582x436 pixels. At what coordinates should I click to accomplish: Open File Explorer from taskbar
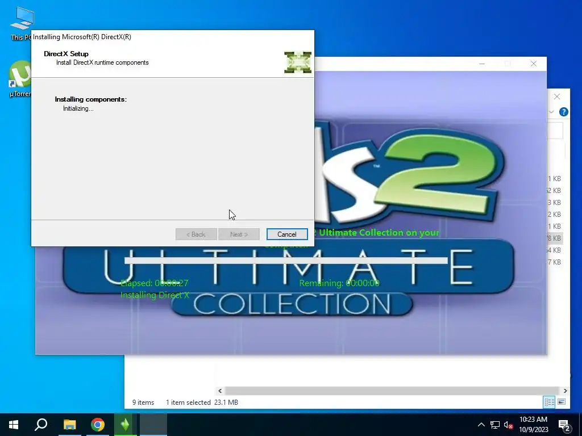[x=69, y=425]
